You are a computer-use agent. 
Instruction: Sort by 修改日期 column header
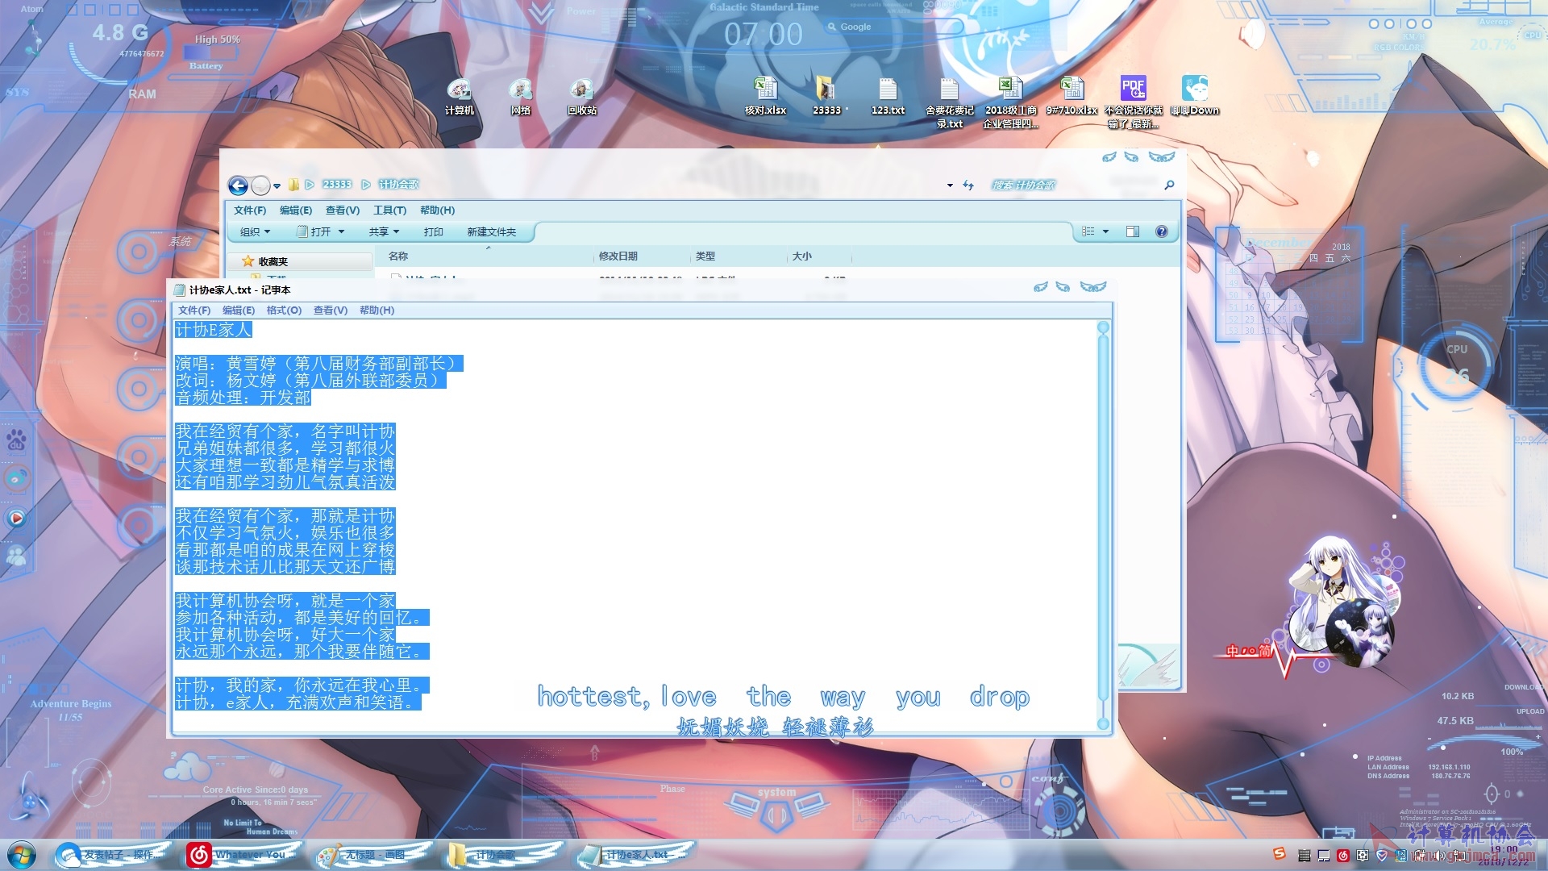click(642, 256)
